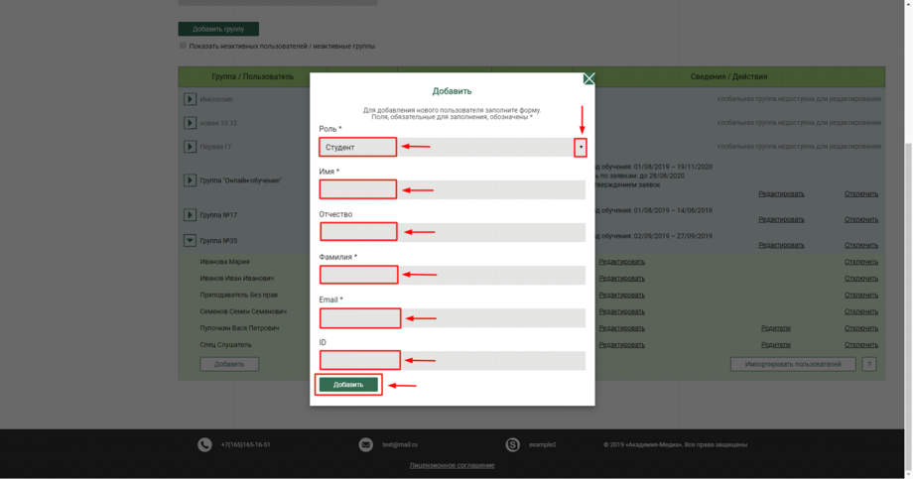
Task: Submit form with green Добавить button
Action: point(348,385)
